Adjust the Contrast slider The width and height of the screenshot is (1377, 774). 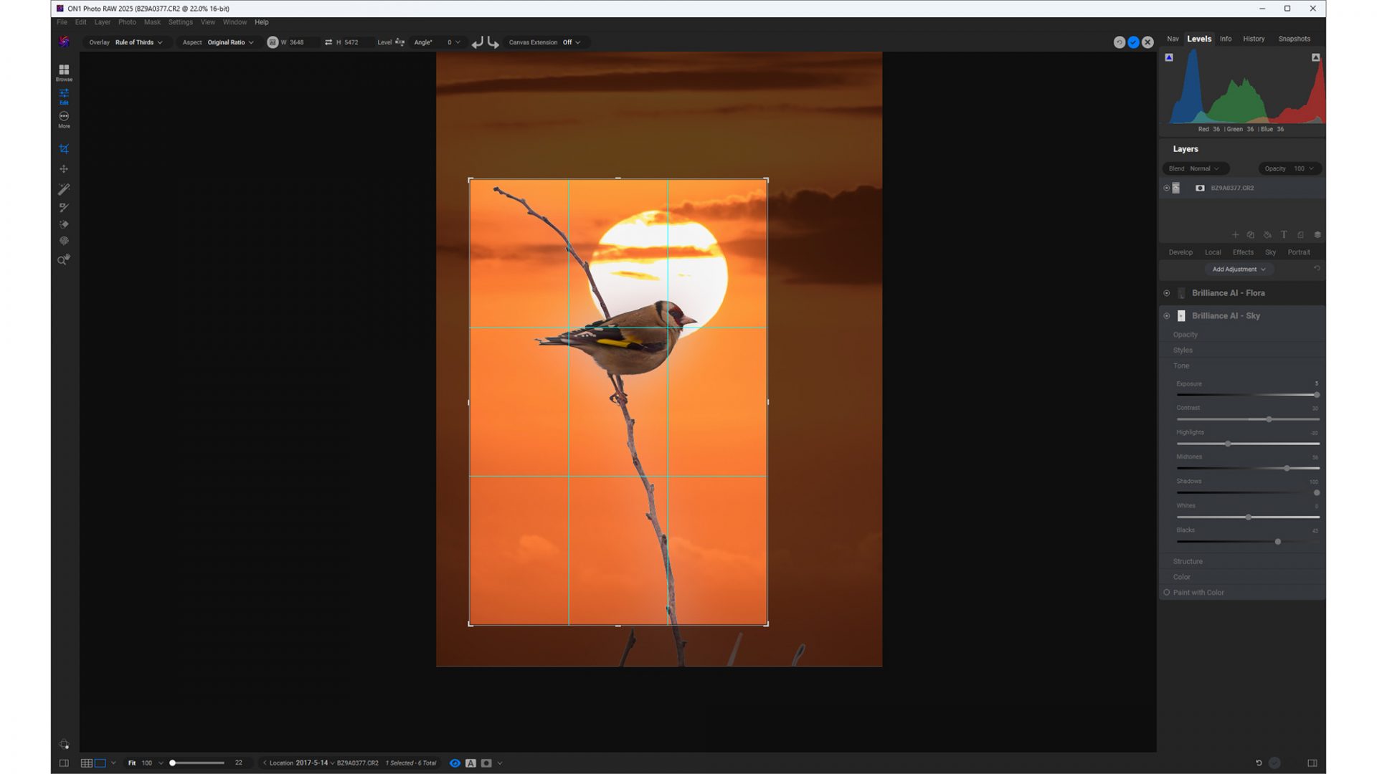click(x=1269, y=419)
